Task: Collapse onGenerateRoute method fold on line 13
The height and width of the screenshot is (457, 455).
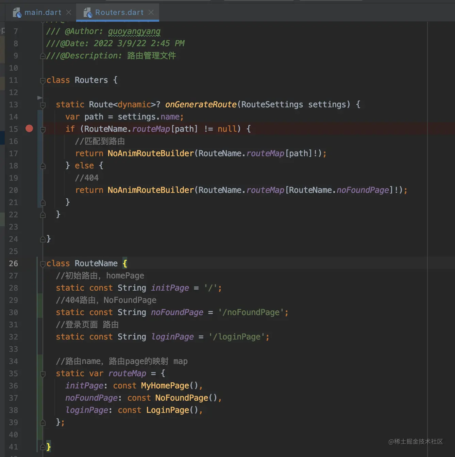Action: [43, 105]
